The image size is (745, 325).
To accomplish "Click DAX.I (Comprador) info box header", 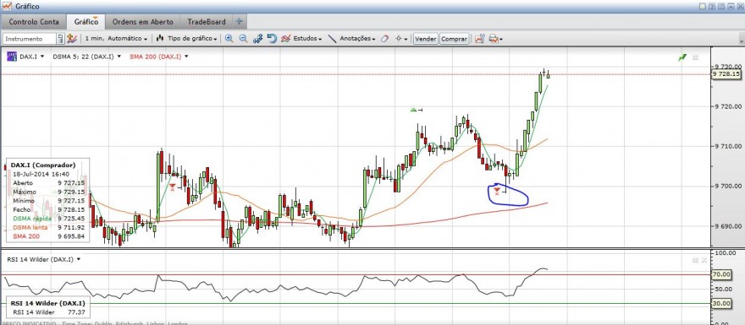I will tap(43, 165).
